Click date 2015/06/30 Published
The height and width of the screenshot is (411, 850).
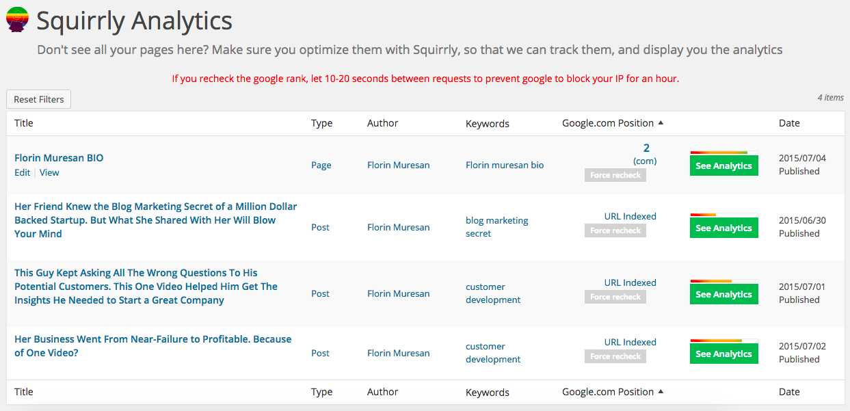click(x=802, y=227)
